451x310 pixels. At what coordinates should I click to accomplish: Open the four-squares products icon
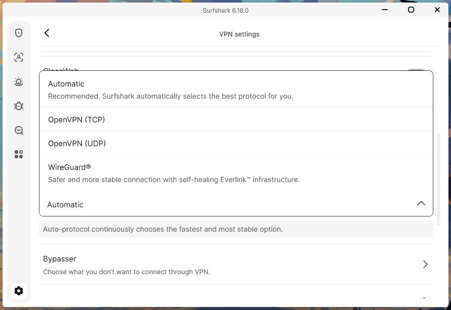(x=19, y=154)
